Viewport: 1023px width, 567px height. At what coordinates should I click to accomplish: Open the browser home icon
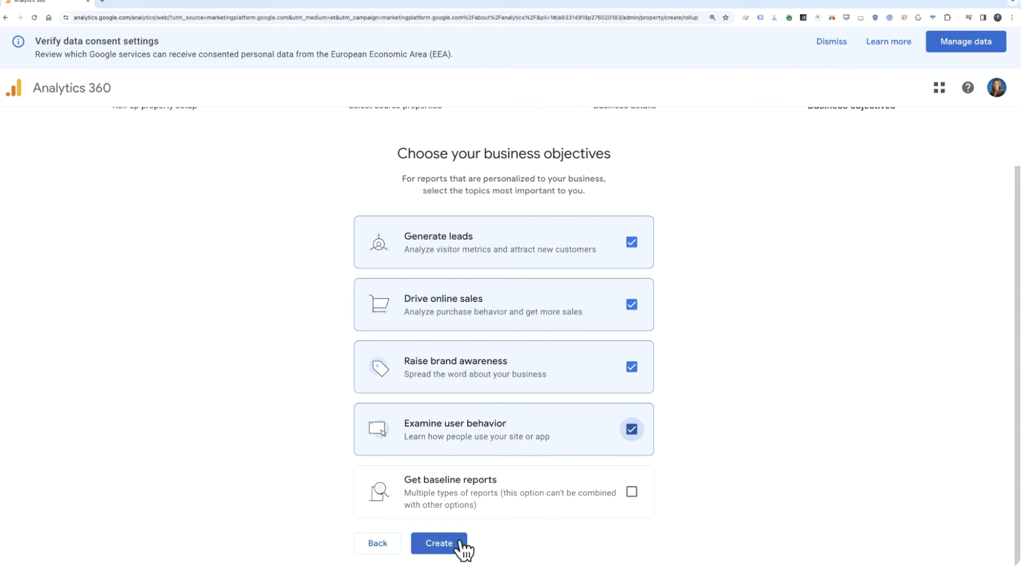coord(49,18)
